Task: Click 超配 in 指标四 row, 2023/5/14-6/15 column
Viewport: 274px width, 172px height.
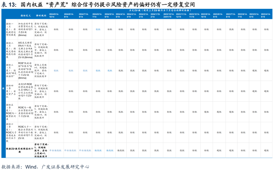Action: click(255, 91)
